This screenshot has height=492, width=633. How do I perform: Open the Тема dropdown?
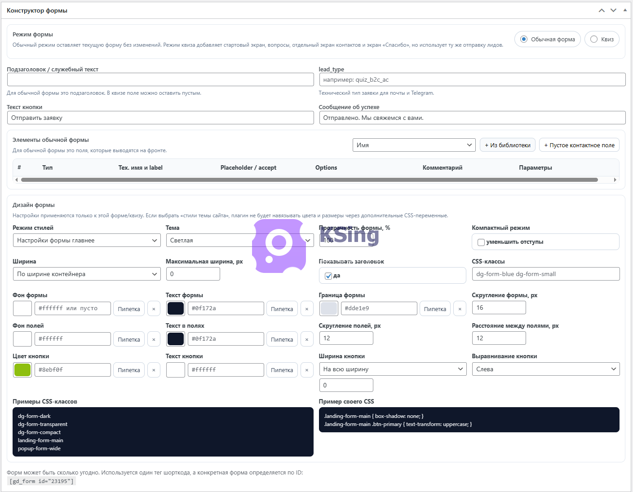click(240, 240)
